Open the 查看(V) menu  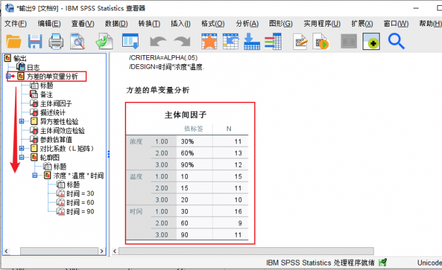point(83,23)
